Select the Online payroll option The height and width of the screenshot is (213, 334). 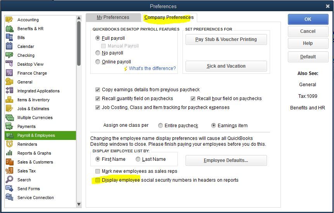point(98,61)
